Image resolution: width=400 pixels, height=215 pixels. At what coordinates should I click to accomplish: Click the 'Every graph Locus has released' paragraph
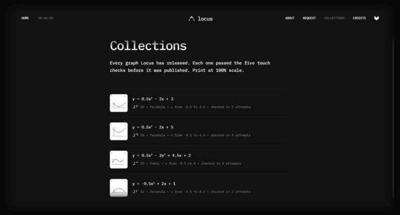[x=190, y=66]
